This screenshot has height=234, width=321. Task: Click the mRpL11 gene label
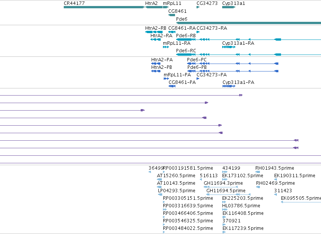tap(172, 3)
